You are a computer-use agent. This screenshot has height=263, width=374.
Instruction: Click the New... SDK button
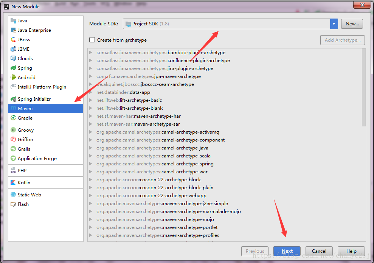click(352, 24)
